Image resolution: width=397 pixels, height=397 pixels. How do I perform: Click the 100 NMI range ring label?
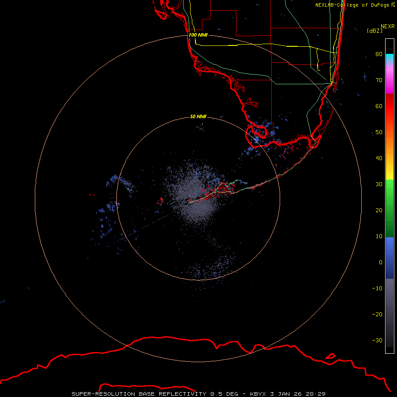(198, 35)
